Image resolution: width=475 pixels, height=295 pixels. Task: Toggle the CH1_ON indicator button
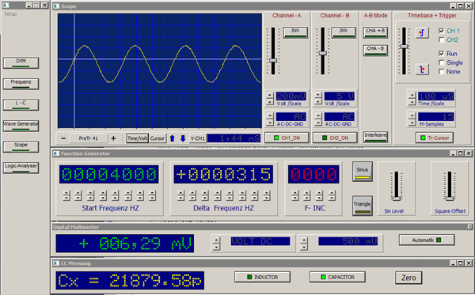(x=287, y=138)
